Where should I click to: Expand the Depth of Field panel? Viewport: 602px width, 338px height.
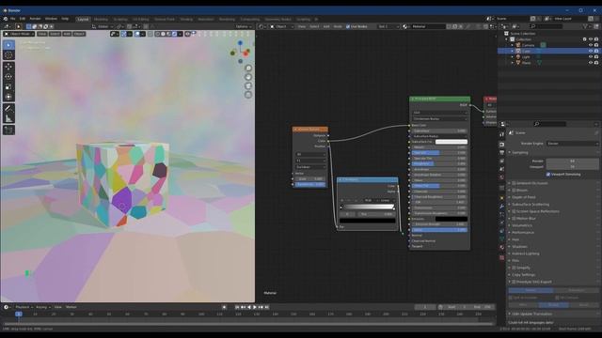(x=524, y=197)
